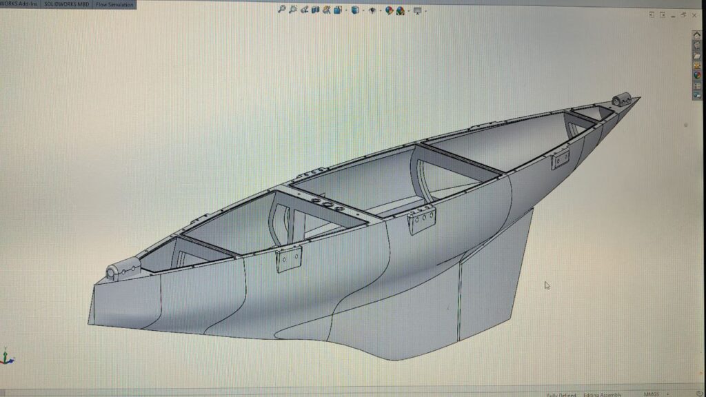Close the document window
706x397 pixels.
pos(694,15)
